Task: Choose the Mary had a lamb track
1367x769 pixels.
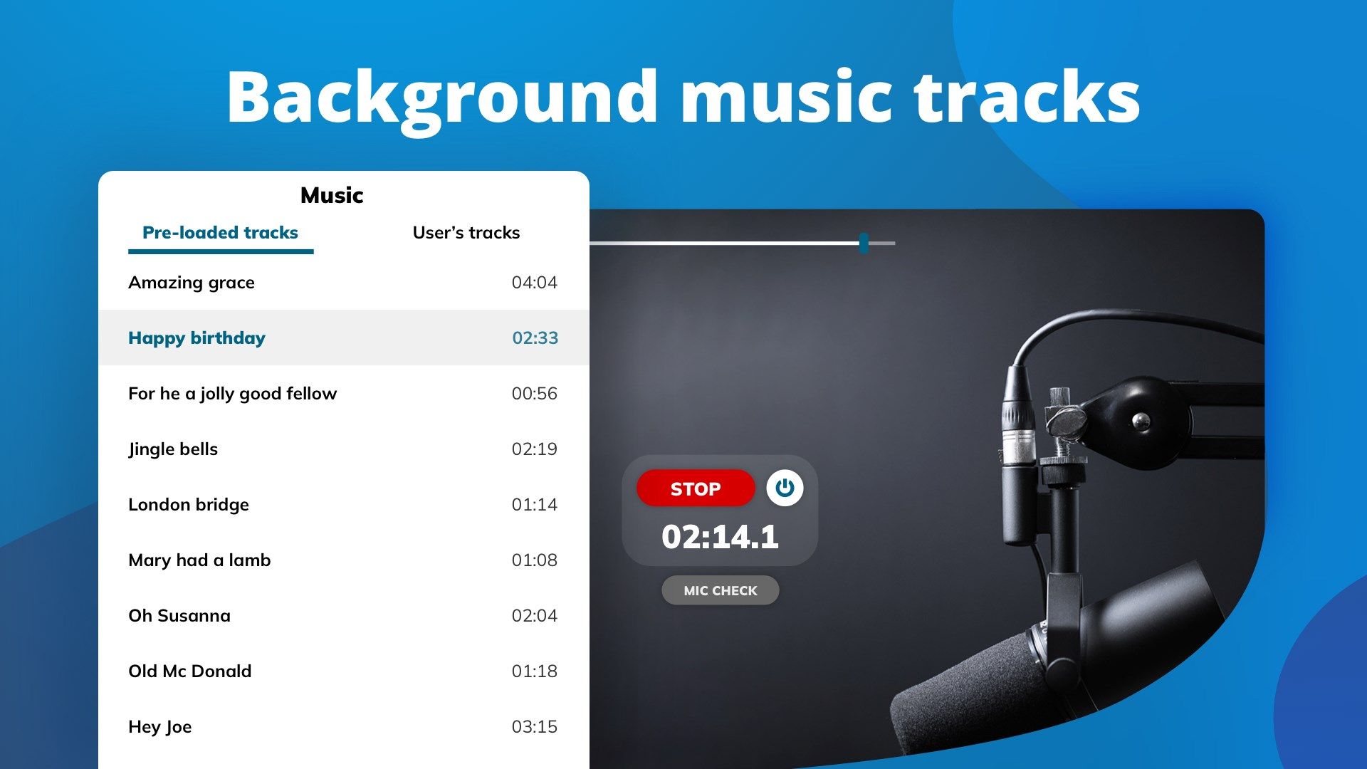Action: coord(344,560)
